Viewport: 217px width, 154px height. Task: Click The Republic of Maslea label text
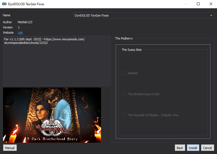(x=153, y=115)
